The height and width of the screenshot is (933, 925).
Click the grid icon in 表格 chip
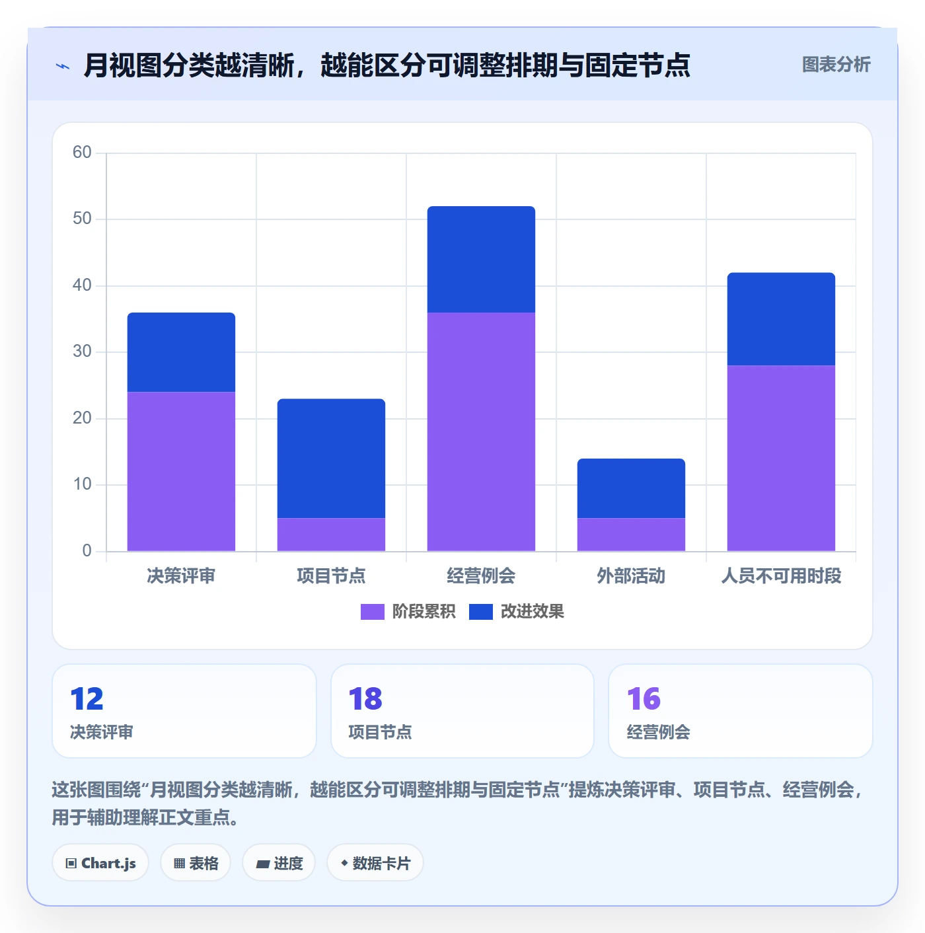179,864
